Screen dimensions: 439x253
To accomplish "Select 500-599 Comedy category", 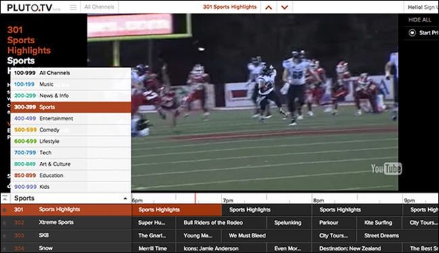I will coord(71,130).
